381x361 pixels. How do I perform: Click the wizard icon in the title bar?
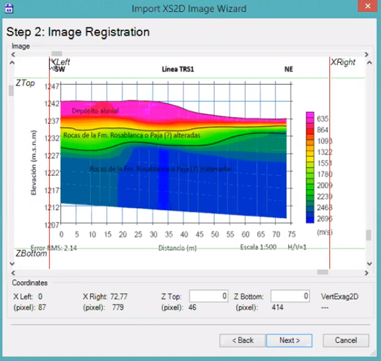click(9, 9)
